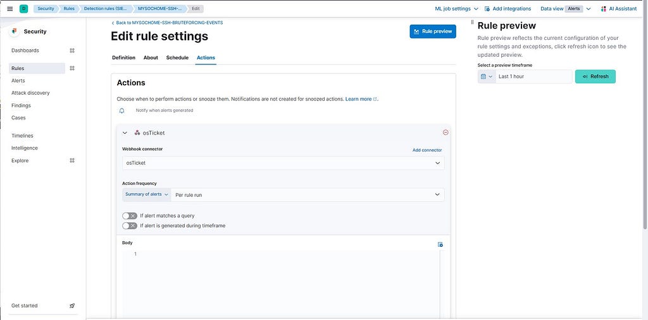Click the Last 1 hour timeframe field
The image size is (648, 320).
534,77
